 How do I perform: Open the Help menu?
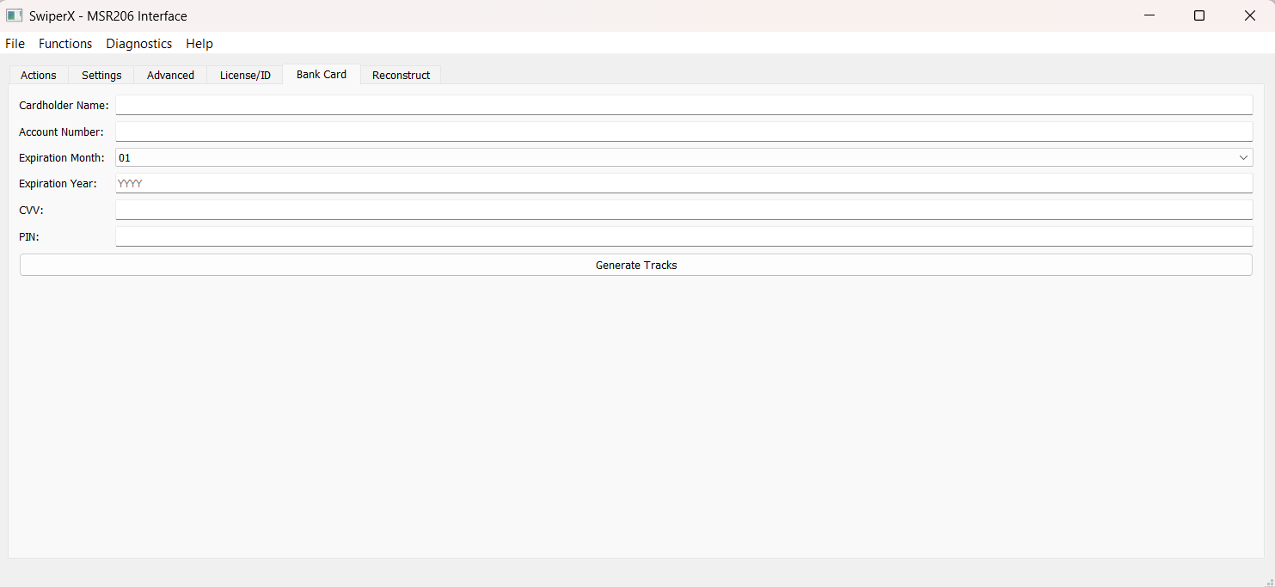coord(199,44)
